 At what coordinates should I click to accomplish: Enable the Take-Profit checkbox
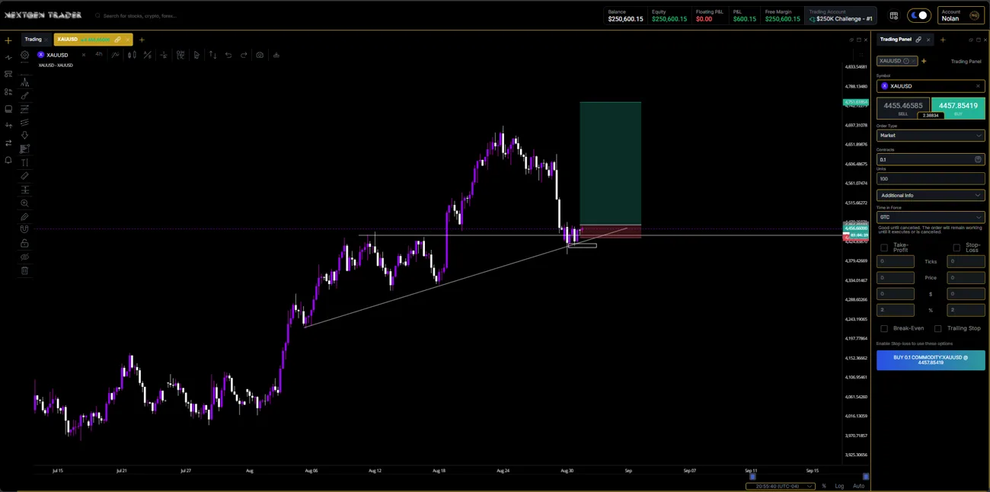[x=884, y=248]
